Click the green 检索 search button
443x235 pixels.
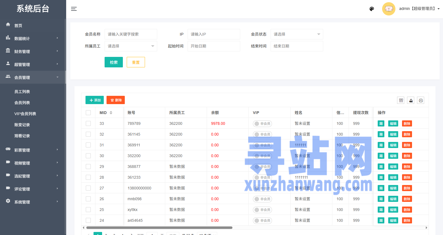tap(113, 62)
